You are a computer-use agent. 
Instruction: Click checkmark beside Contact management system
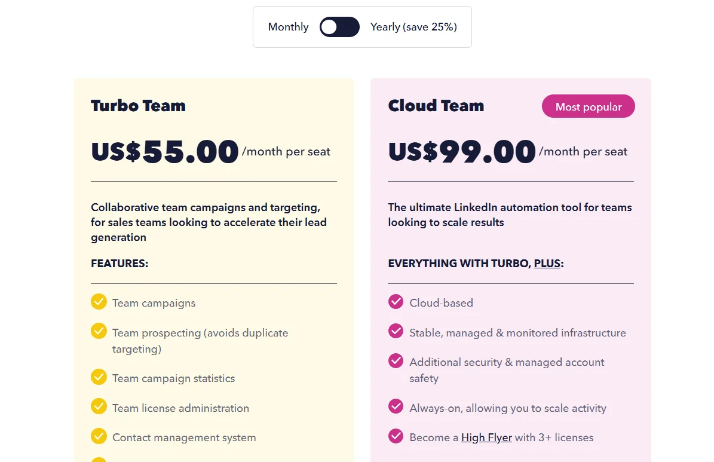point(99,436)
